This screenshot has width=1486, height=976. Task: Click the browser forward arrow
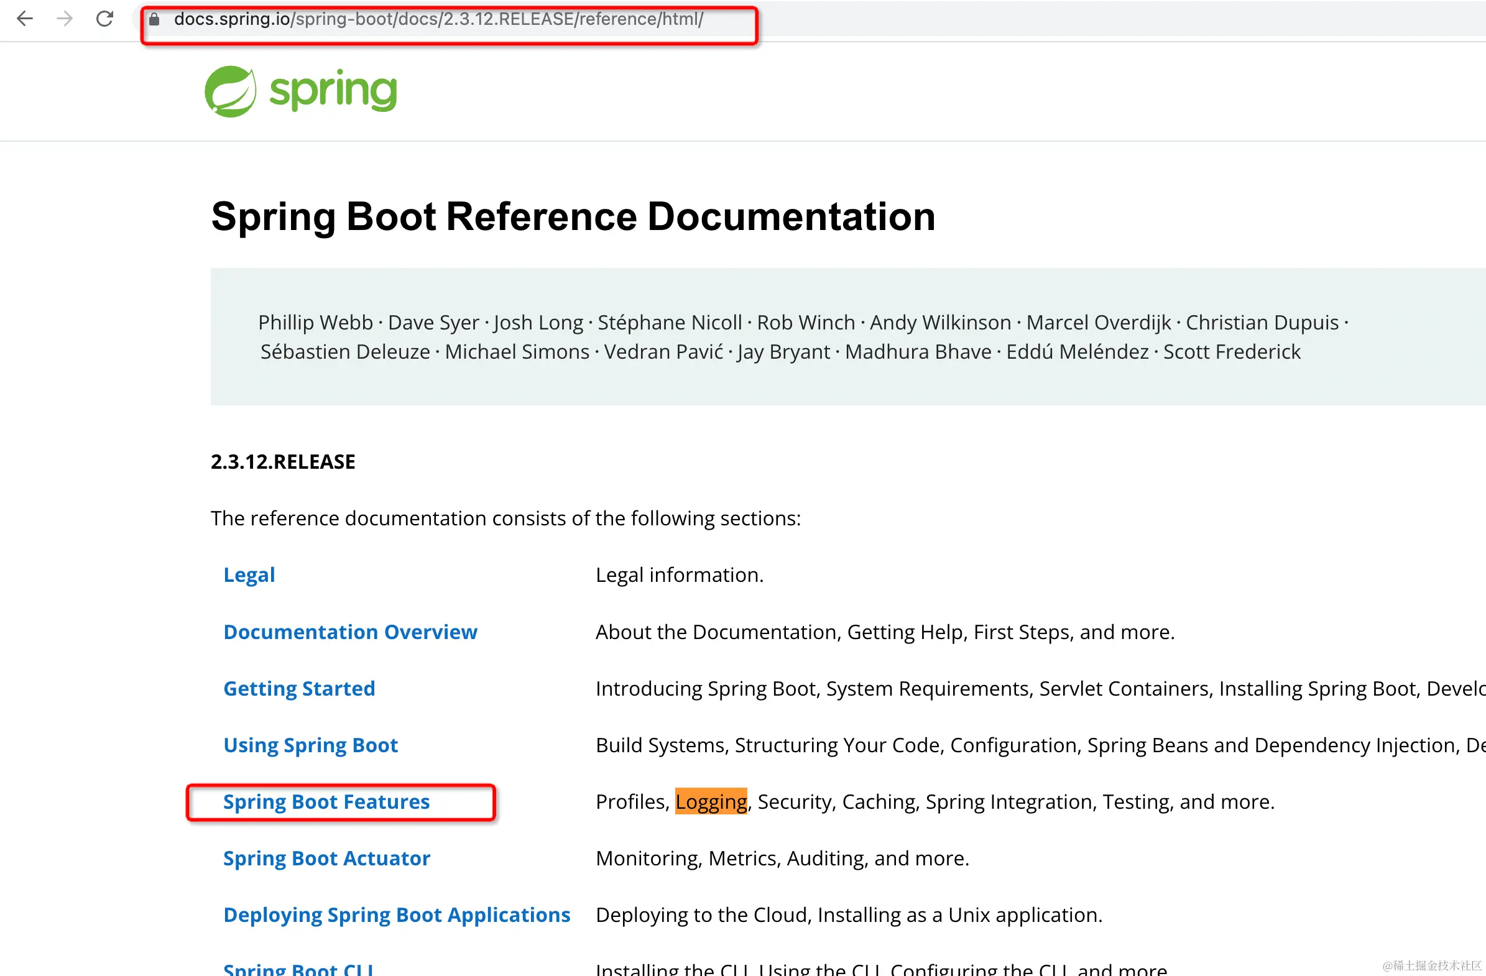point(64,19)
